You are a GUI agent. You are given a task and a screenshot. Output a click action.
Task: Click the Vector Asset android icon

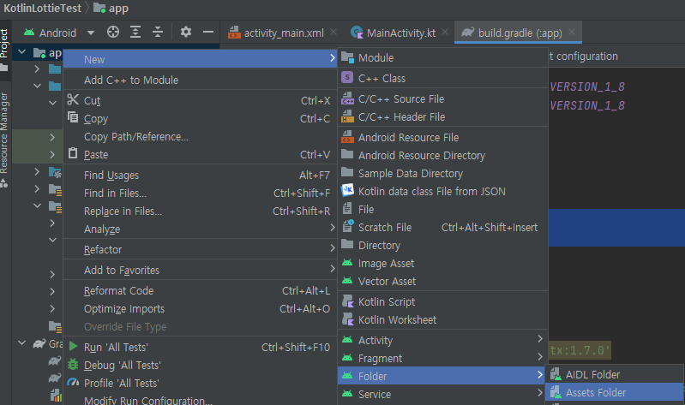[347, 281]
